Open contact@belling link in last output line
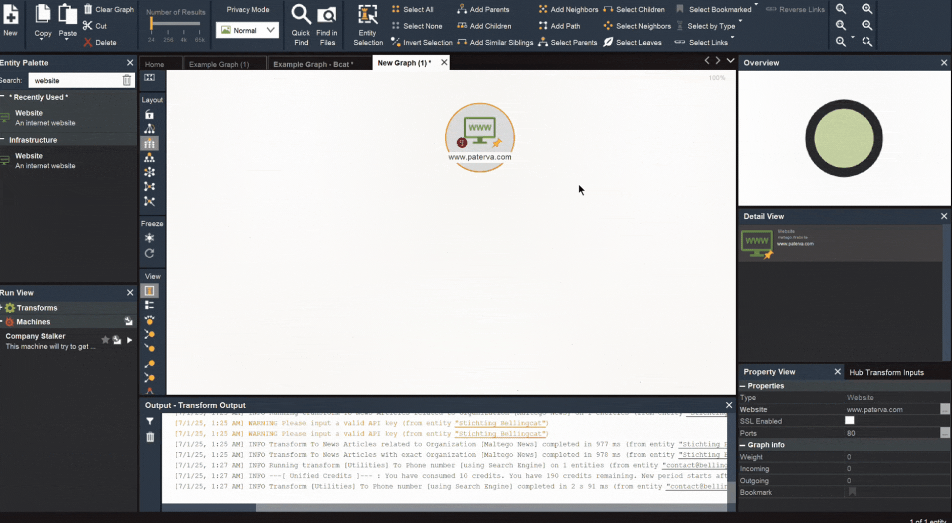 (697, 486)
